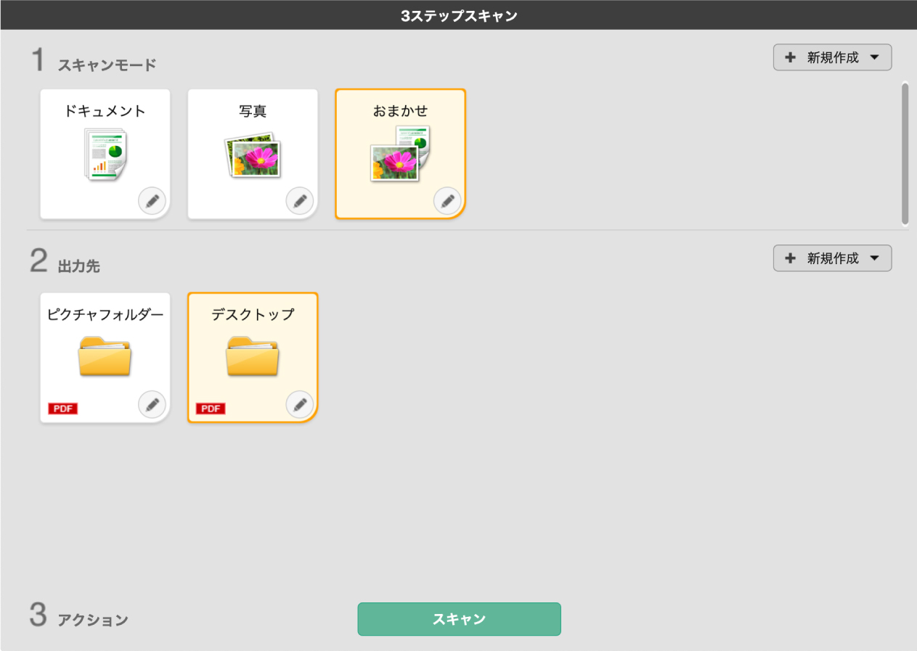The image size is (917, 651).
Task: Click the 出力先 section heading
Action: tap(79, 266)
